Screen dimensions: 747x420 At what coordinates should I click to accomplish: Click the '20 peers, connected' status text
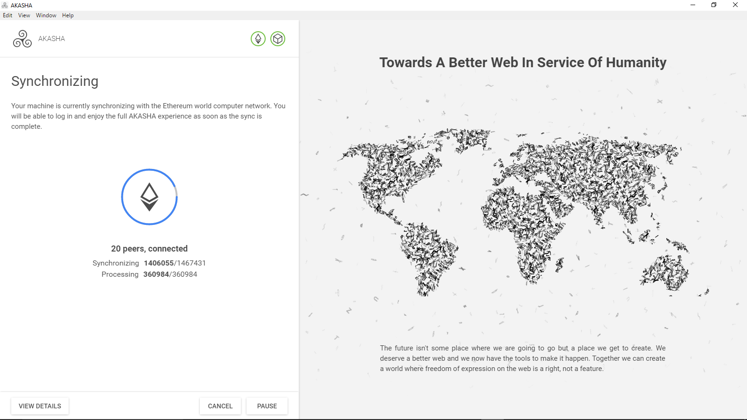(x=149, y=249)
